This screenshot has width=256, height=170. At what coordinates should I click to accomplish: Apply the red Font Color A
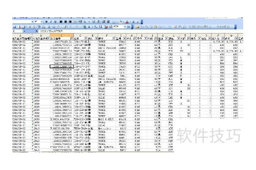127,22
